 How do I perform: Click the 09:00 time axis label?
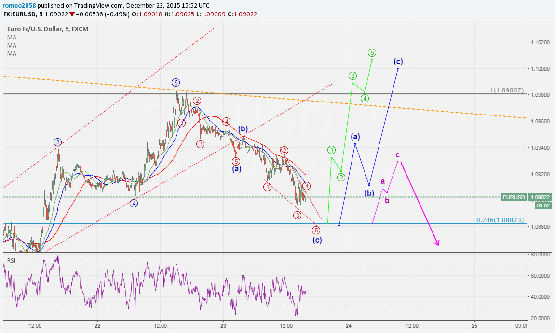tap(521, 326)
